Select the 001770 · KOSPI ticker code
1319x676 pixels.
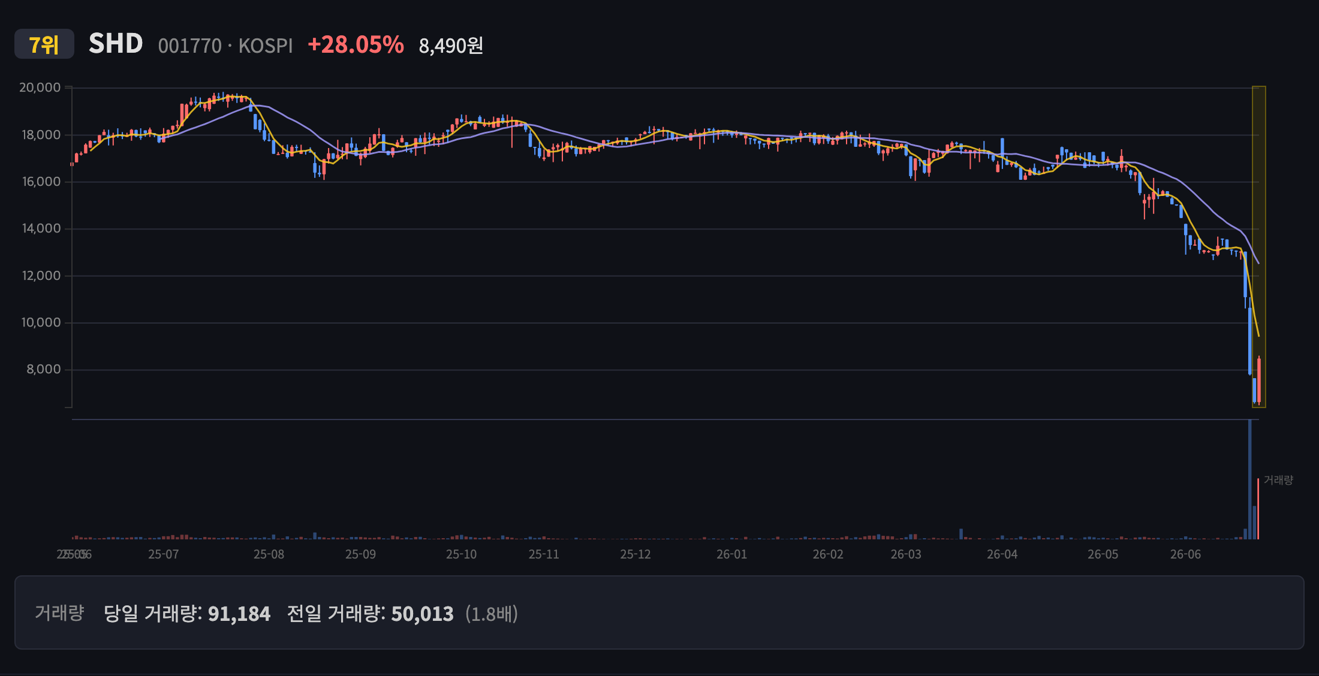pos(225,46)
